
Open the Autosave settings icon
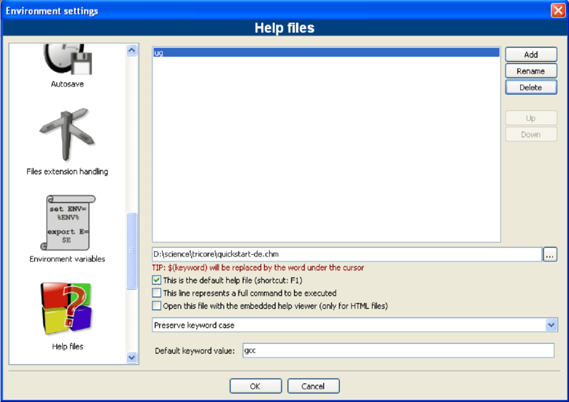click(68, 59)
